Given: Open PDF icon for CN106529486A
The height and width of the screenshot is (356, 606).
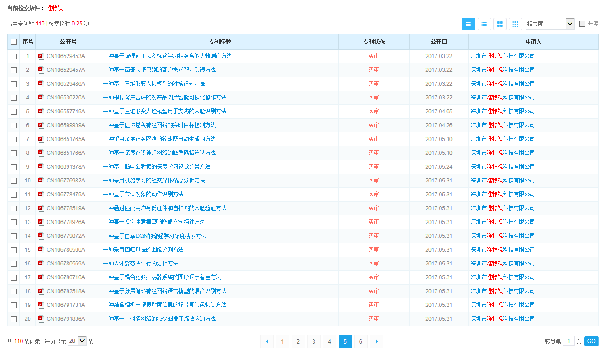Looking at the screenshot, I should click(41, 84).
